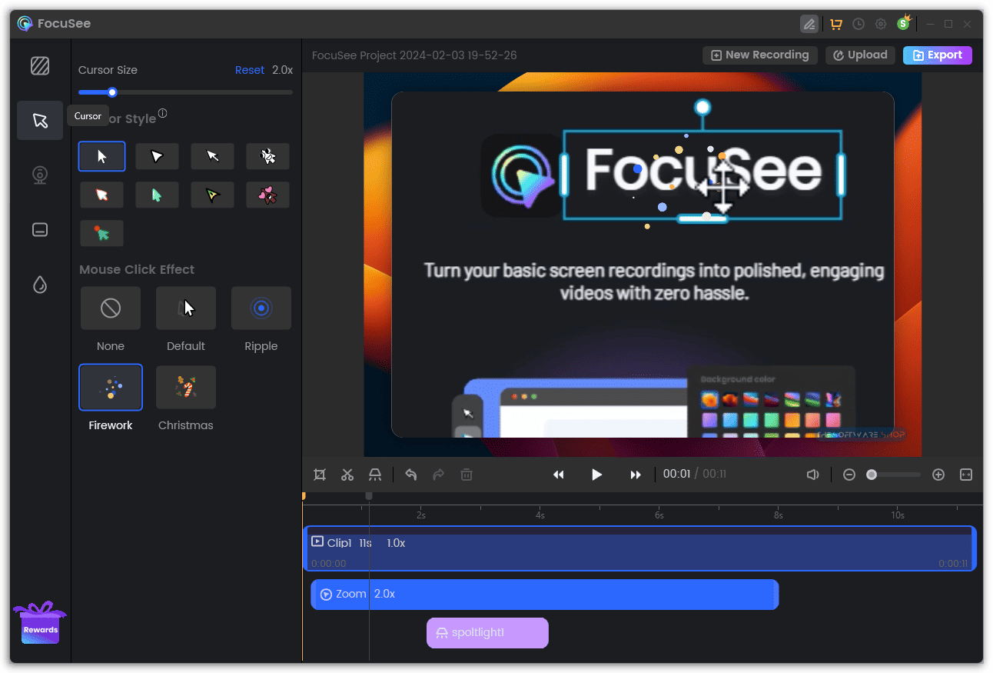Zoom in the timeline

(938, 475)
